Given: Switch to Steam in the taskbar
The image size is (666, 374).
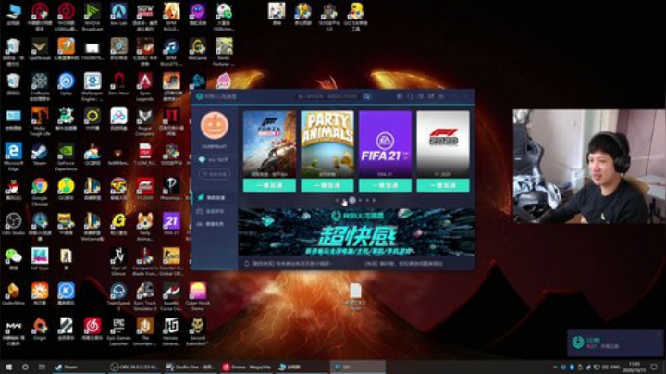Looking at the screenshot, I should point(80,367).
